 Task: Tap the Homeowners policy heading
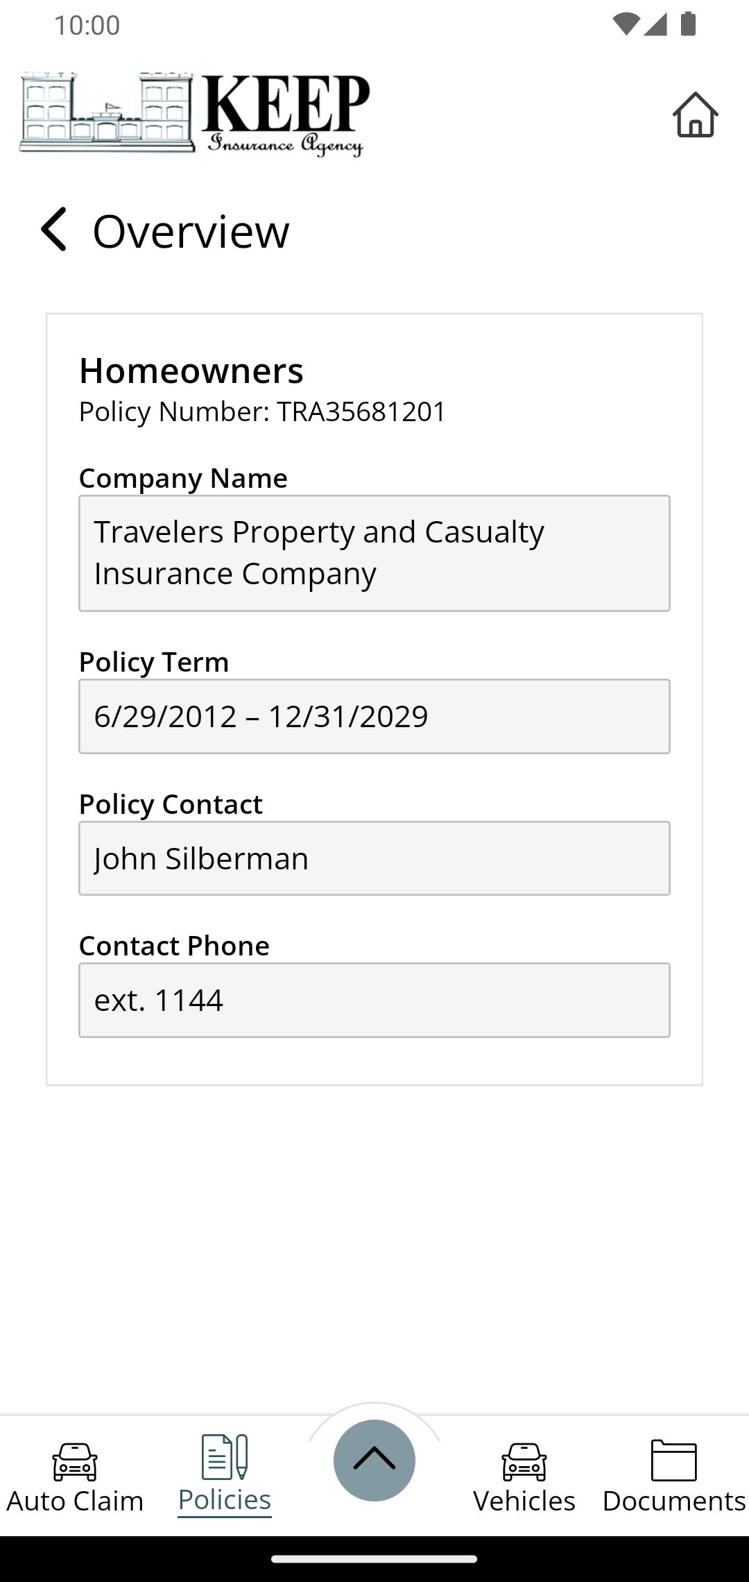pyautogui.click(x=191, y=371)
